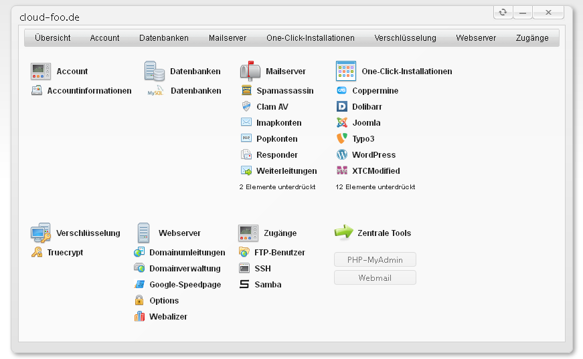Click the Mailserver mailbox icon
Screen dimensions: 583x359
point(250,72)
